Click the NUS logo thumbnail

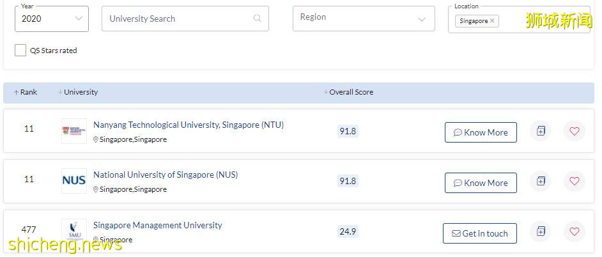click(73, 181)
